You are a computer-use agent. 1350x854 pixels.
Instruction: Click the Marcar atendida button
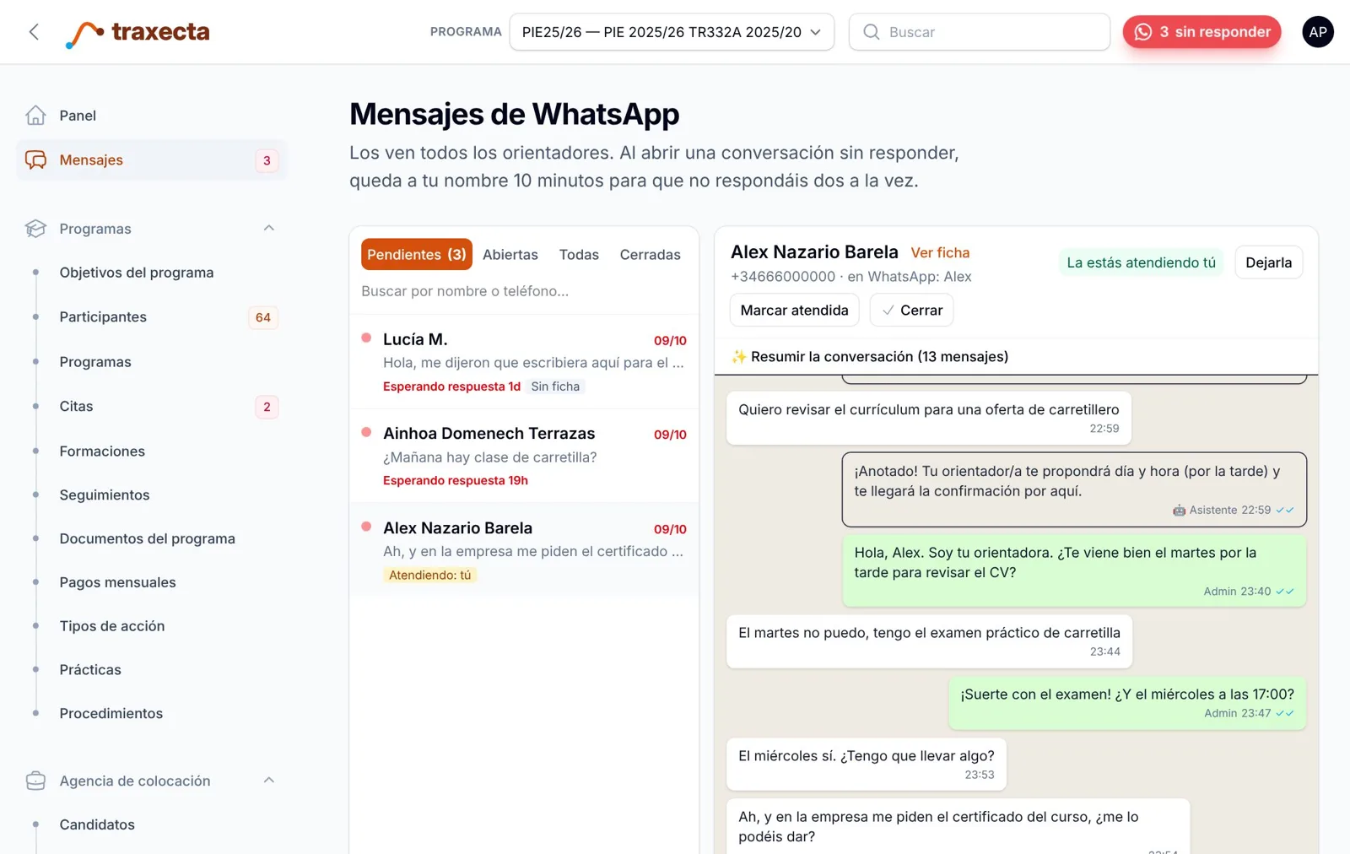click(x=794, y=311)
